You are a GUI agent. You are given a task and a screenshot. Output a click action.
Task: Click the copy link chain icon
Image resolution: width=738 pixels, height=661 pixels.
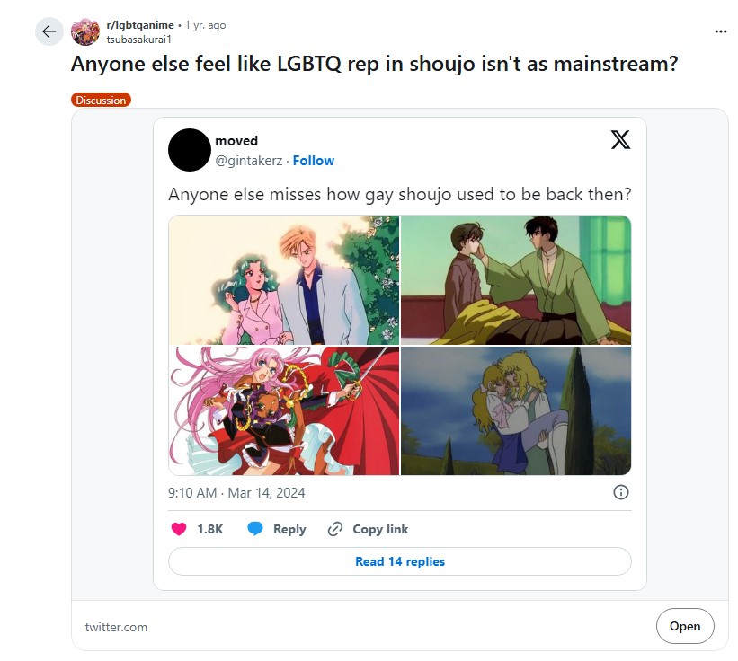click(x=334, y=529)
